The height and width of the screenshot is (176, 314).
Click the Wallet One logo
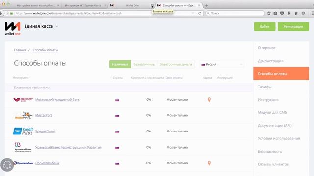(x=12, y=28)
